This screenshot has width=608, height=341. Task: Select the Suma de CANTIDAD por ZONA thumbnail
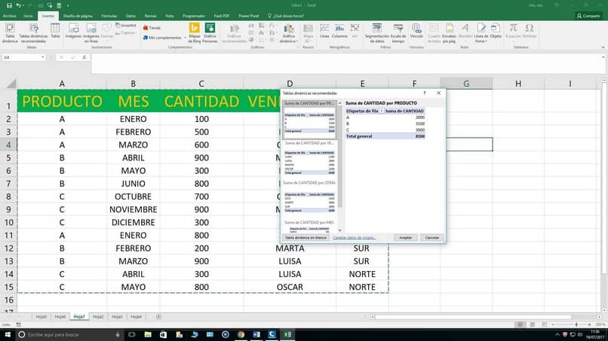point(309,197)
